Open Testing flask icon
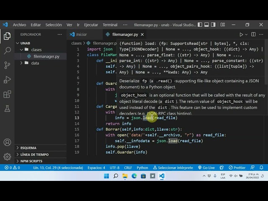 click(7, 109)
